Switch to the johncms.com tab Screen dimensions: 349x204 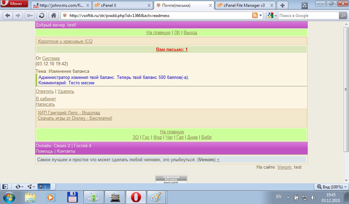(61, 5)
